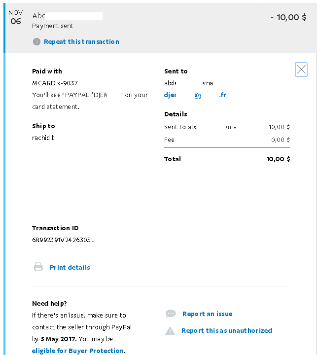Screen dimensions: 321x355
Task: Click the Fee amount 0,00 $
Action: pos(281,140)
